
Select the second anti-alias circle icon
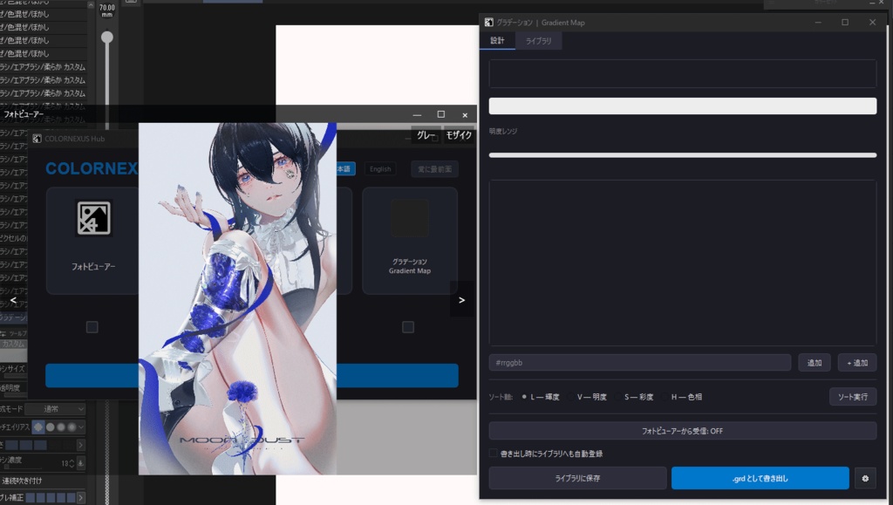tap(50, 427)
